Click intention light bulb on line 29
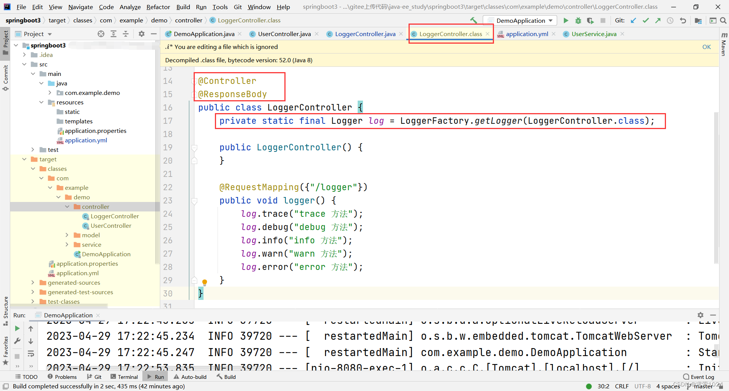Screen dimensions: 729x391 [205, 282]
